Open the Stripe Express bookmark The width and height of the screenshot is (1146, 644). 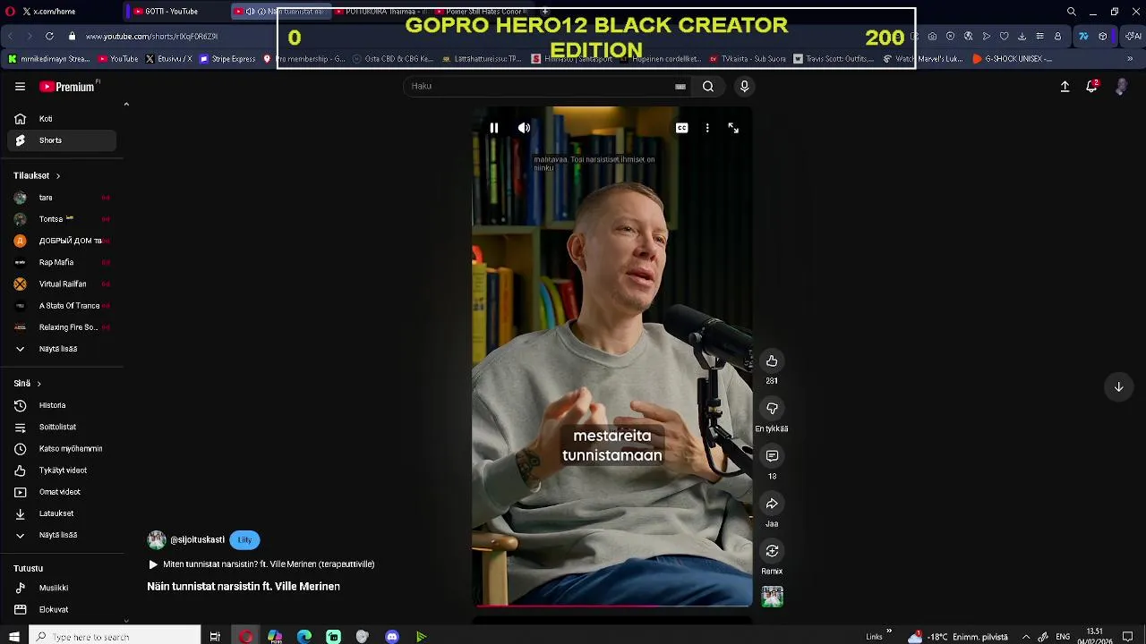(x=227, y=59)
